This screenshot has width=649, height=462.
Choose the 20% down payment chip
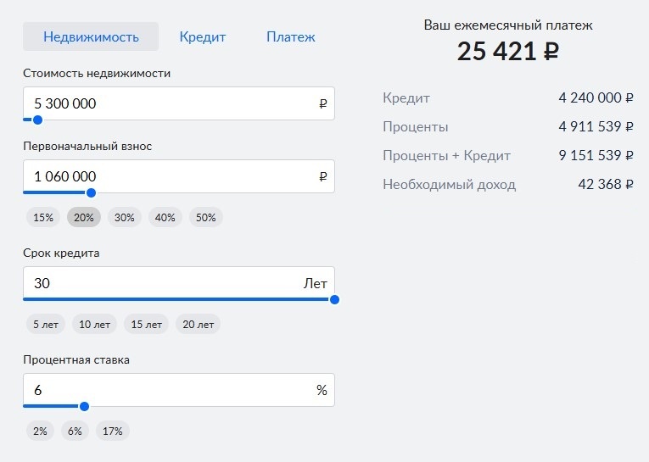point(84,218)
